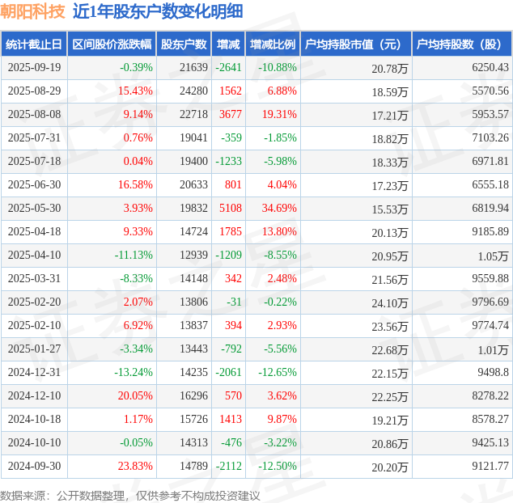The height and width of the screenshot is (503, 513).
Task: Select date cell 2025-07-31
Action: (34, 137)
